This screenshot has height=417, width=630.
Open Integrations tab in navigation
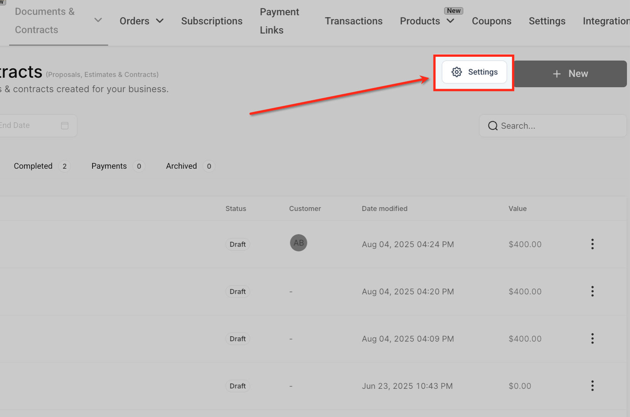pos(606,21)
